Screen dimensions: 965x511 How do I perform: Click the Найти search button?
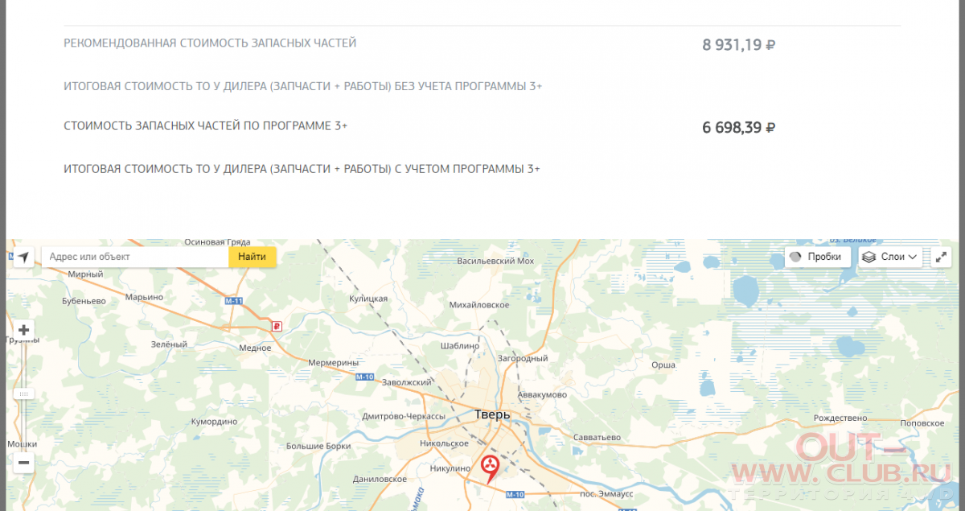[x=253, y=257]
